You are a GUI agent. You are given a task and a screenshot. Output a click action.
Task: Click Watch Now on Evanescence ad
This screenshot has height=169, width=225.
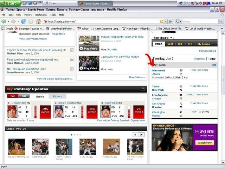pos(205,143)
